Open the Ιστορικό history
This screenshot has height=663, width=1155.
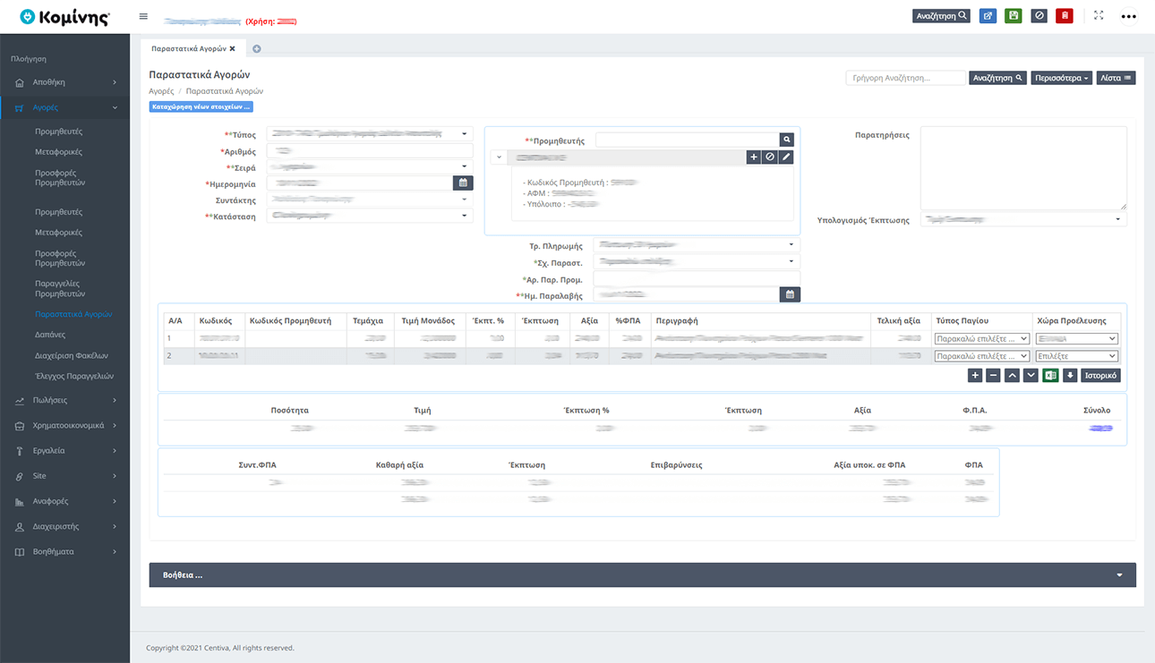click(1100, 376)
